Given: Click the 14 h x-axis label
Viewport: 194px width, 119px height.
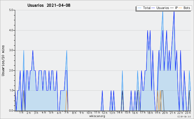Looking at the screenshot, I should coord(120,113).
